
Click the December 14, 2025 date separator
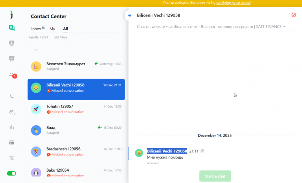pos(215,135)
